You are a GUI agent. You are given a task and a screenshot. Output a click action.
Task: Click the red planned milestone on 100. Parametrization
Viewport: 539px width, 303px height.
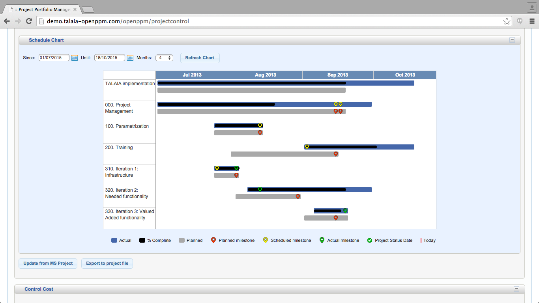tap(260, 133)
